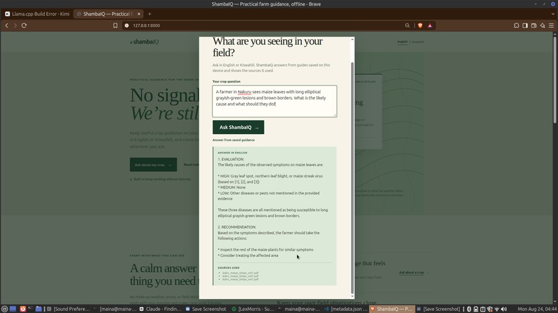Click the shambaIQ logo in header

click(145, 42)
